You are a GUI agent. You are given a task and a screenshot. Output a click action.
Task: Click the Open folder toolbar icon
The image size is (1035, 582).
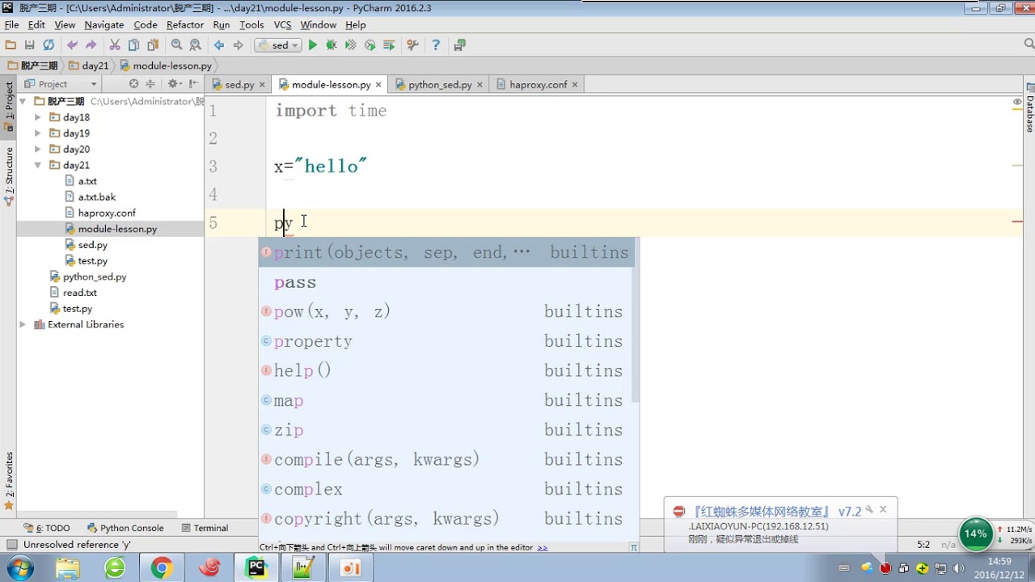coord(11,45)
